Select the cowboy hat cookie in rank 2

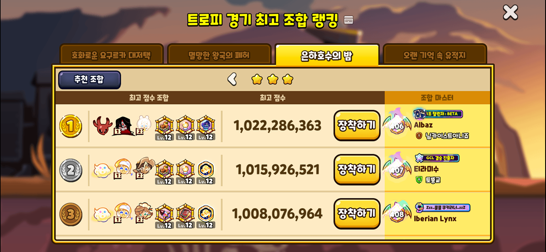144,169
